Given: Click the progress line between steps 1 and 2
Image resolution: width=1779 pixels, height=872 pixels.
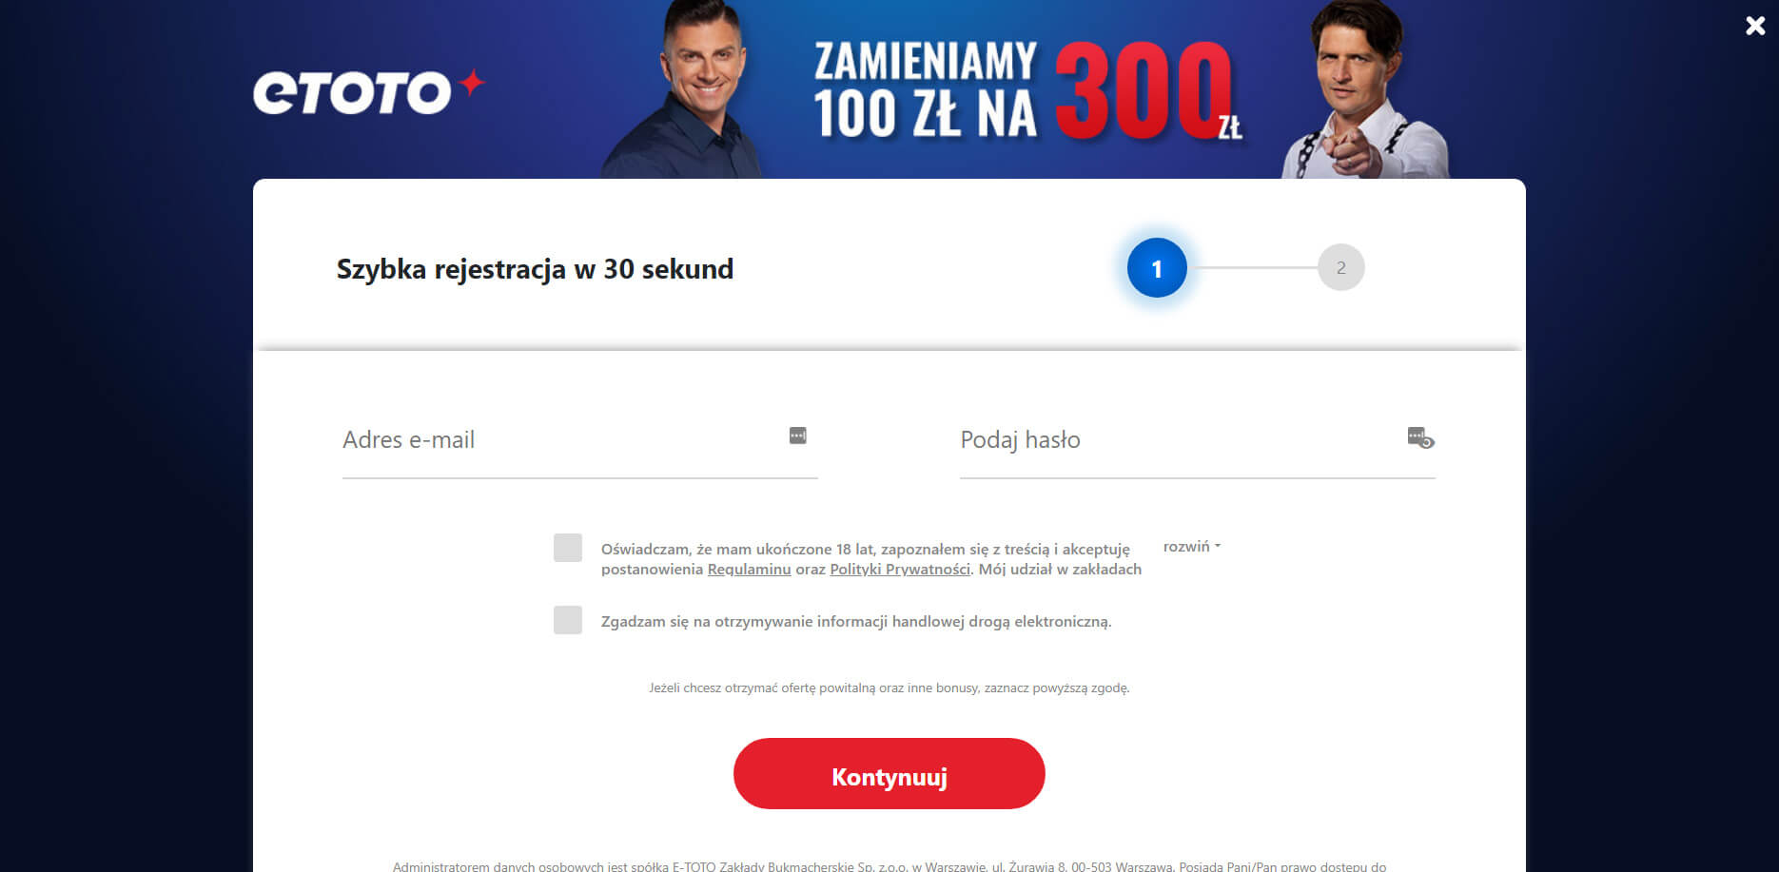Looking at the screenshot, I should [x=1253, y=268].
